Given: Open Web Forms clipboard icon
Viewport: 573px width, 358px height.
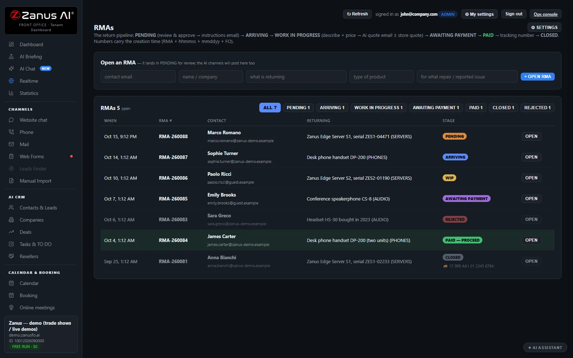Looking at the screenshot, I should [x=11, y=156].
